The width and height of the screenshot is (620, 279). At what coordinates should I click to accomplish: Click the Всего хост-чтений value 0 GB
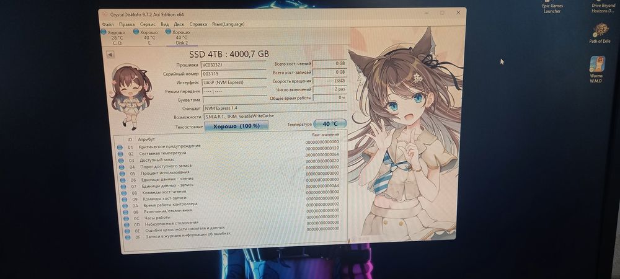pyautogui.click(x=329, y=63)
